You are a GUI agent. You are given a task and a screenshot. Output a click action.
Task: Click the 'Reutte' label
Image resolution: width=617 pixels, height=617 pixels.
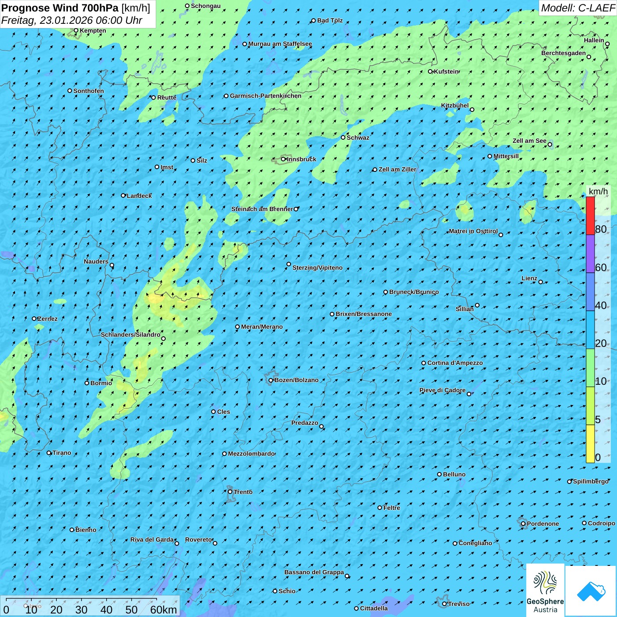(x=167, y=97)
